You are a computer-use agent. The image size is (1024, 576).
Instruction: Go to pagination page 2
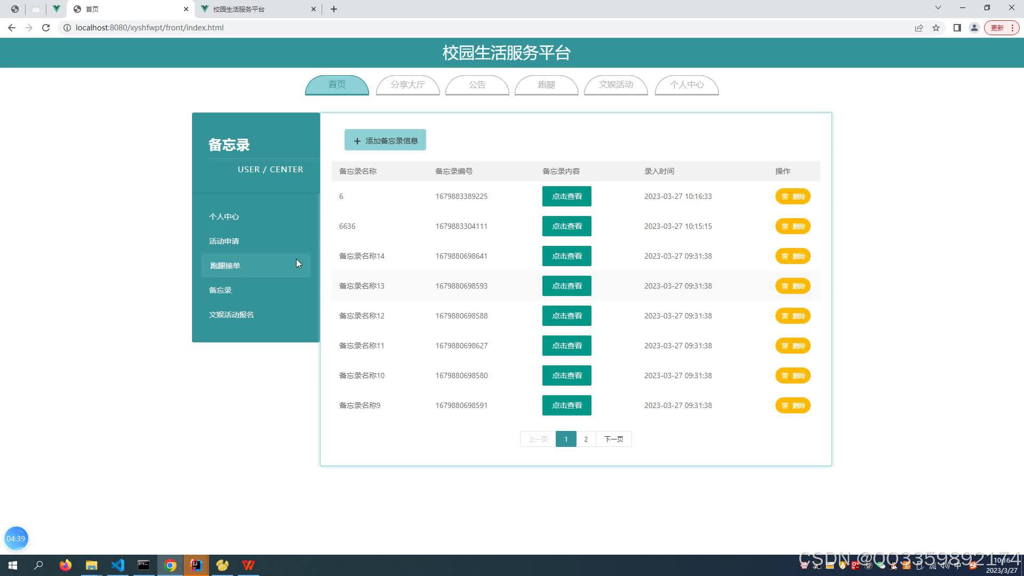(x=586, y=439)
